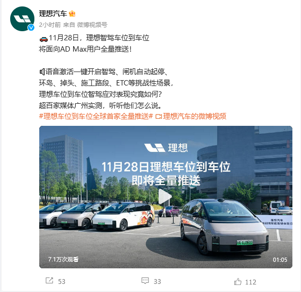Screen dimensions: 301x292
Task: Click the crown member badge beside 理想汽车
Action: [72, 13]
